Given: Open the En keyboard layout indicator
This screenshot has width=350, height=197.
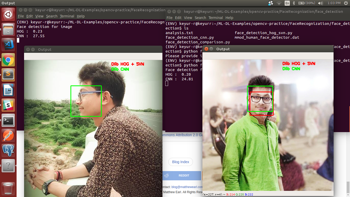Looking at the screenshot, I should (x=287, y=3).
